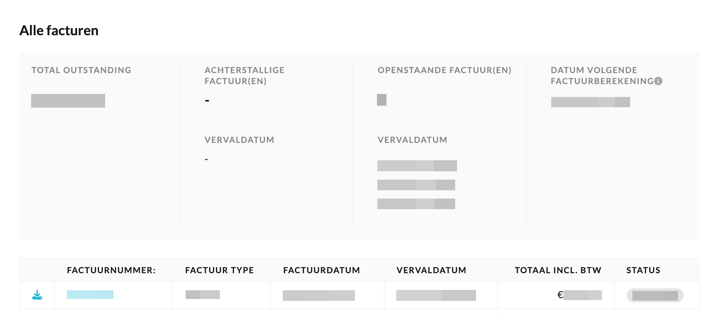Screen dimensions: 719x313
Task: Click second due date under Openstaande facturen
Action: 416,185
